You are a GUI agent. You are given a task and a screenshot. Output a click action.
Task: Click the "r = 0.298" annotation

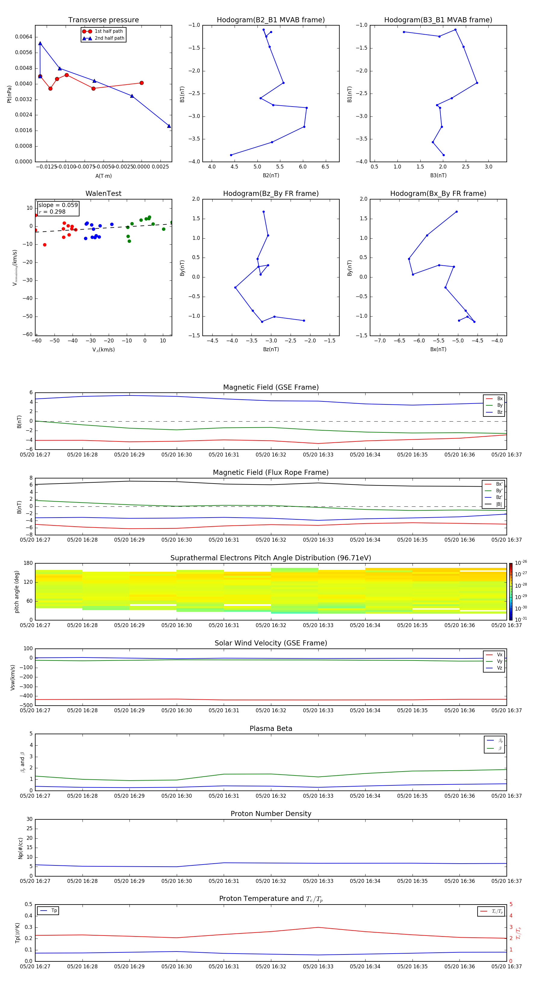52,212
